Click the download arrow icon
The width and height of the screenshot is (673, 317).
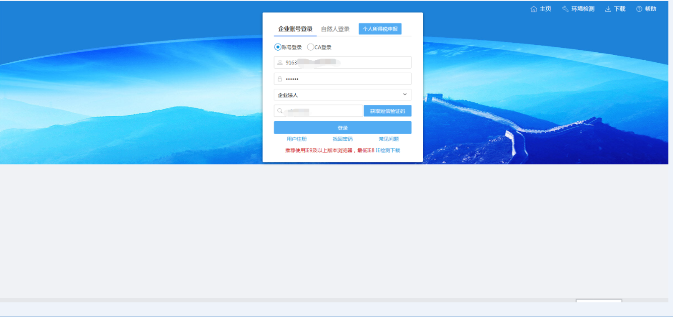(x=608, y=9)
